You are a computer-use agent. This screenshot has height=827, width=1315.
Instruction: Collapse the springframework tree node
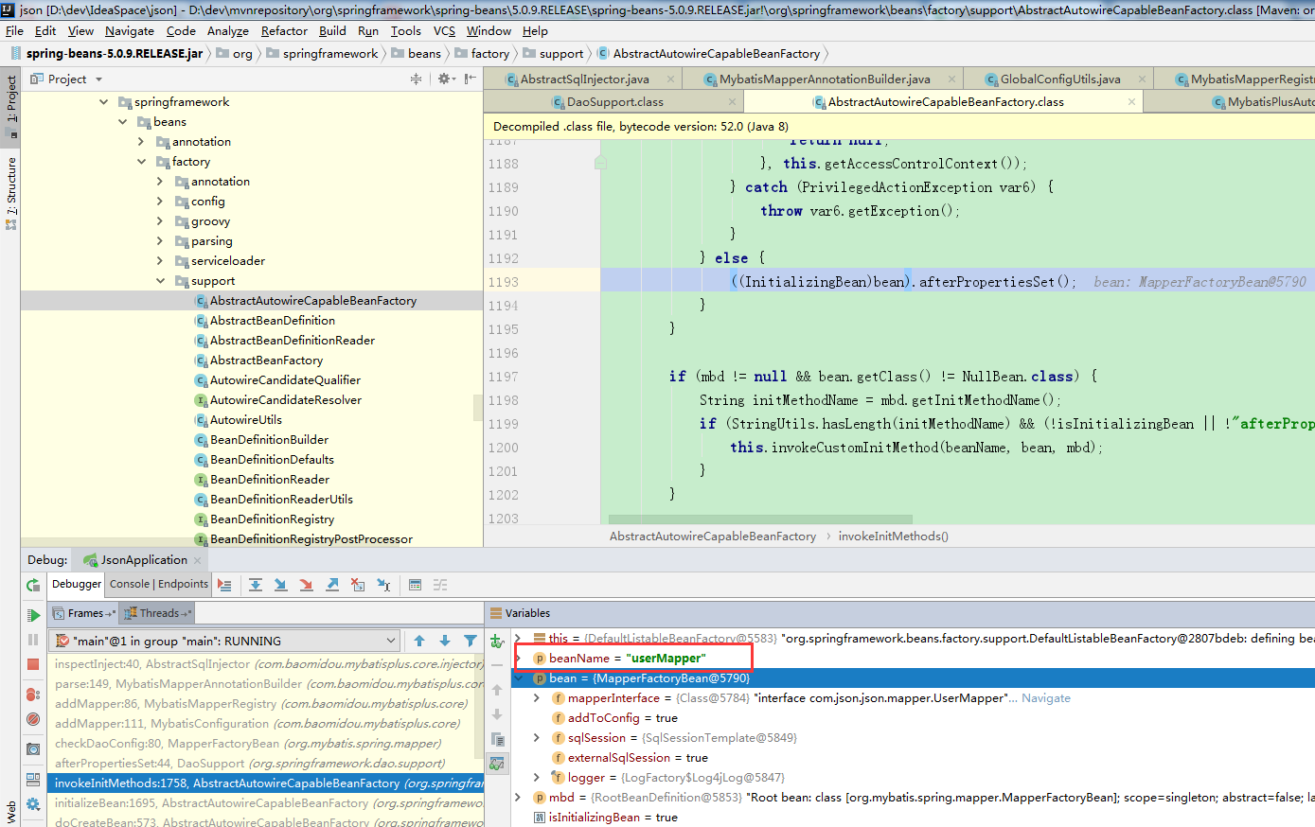(103, 101)
